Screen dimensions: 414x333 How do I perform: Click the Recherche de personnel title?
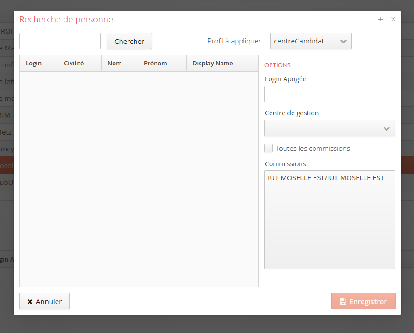pyautogui.click(x=67, y=20)
